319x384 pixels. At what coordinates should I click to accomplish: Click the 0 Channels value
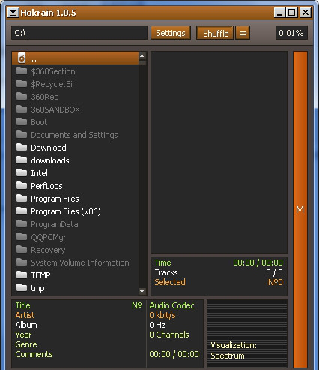click(x=169, y=334)
